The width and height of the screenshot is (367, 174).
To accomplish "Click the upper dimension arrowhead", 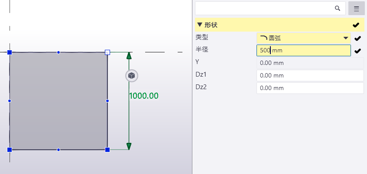I will [129, 56].
